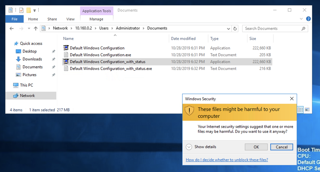Select Network in navigation pane
The image size is (320, 172).
coord(31,96)
